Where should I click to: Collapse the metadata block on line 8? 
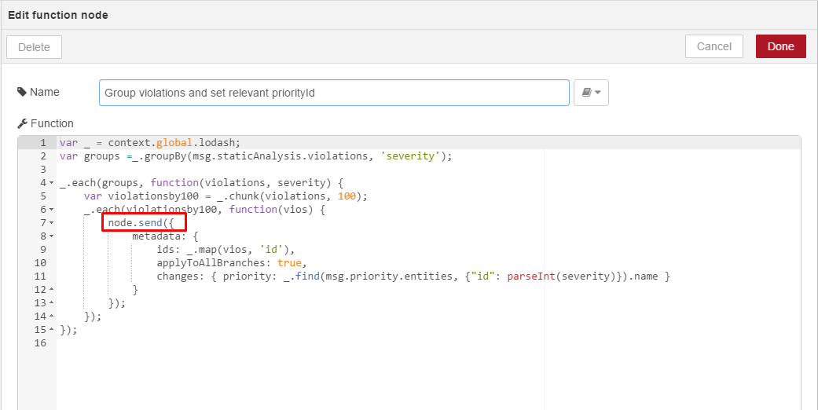click(51, 236)
